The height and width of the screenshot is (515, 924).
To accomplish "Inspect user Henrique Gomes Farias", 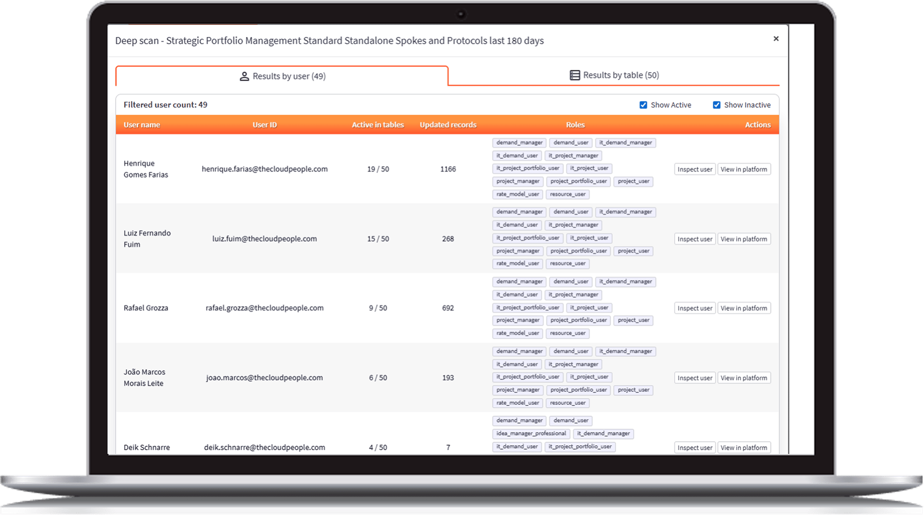I will click(694, 169).
